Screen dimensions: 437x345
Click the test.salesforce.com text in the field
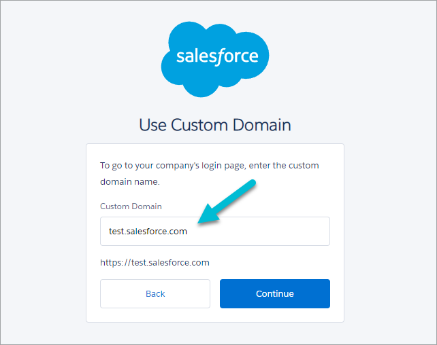[x=148, y=232]
